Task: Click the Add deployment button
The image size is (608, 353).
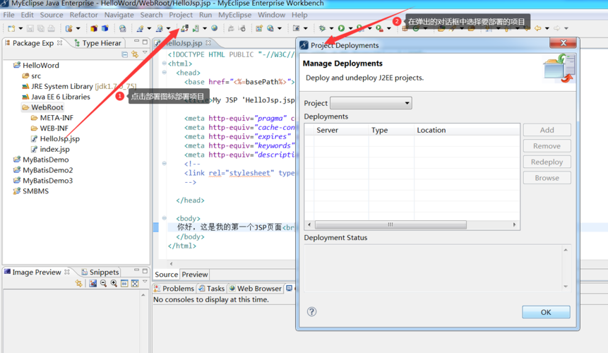Action: coord(547,130)
